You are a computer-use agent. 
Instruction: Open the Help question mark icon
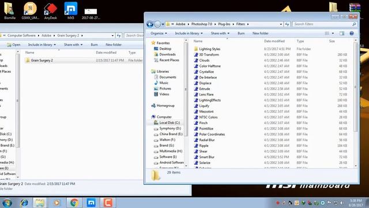click(352, 34)
